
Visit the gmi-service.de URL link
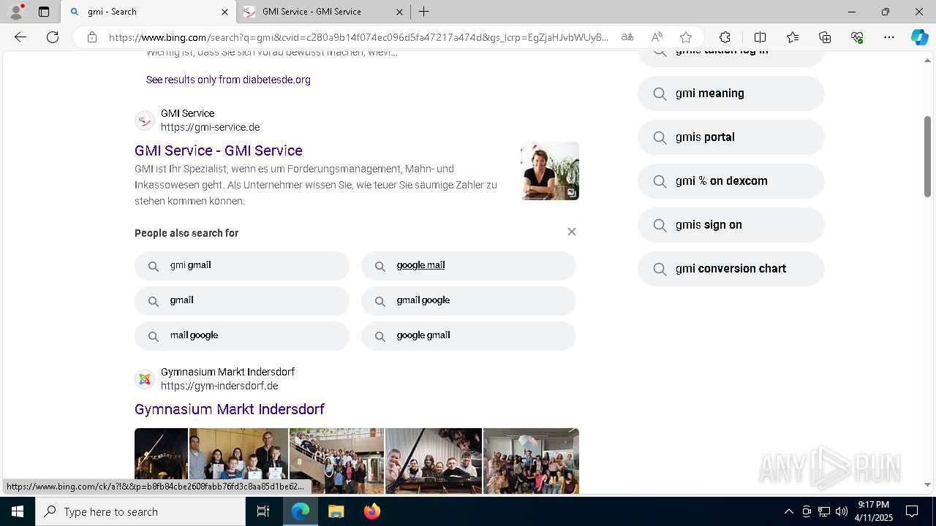[x=211, y=127]
